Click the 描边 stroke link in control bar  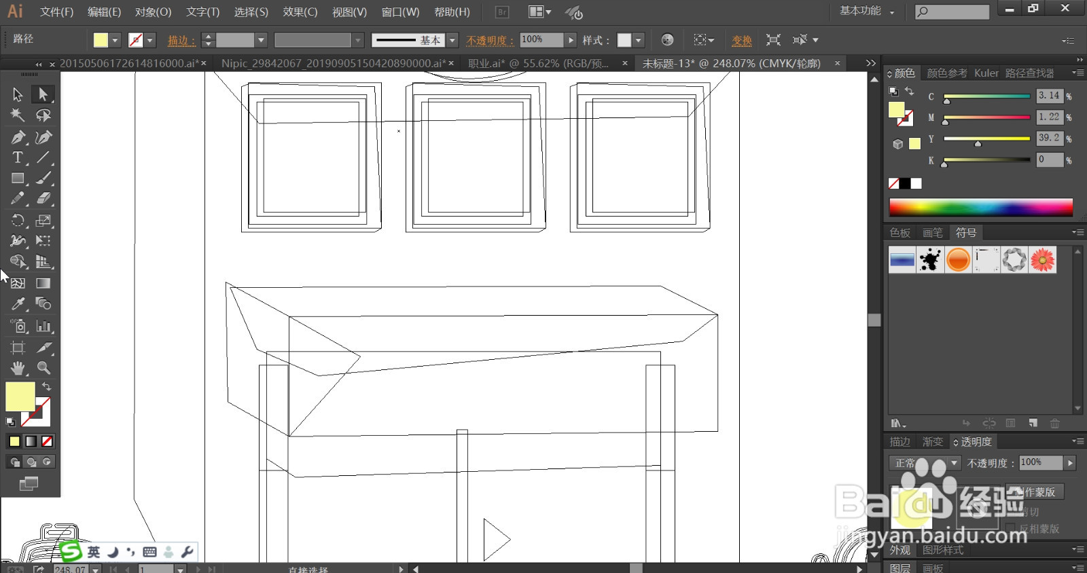coord(181,40)
